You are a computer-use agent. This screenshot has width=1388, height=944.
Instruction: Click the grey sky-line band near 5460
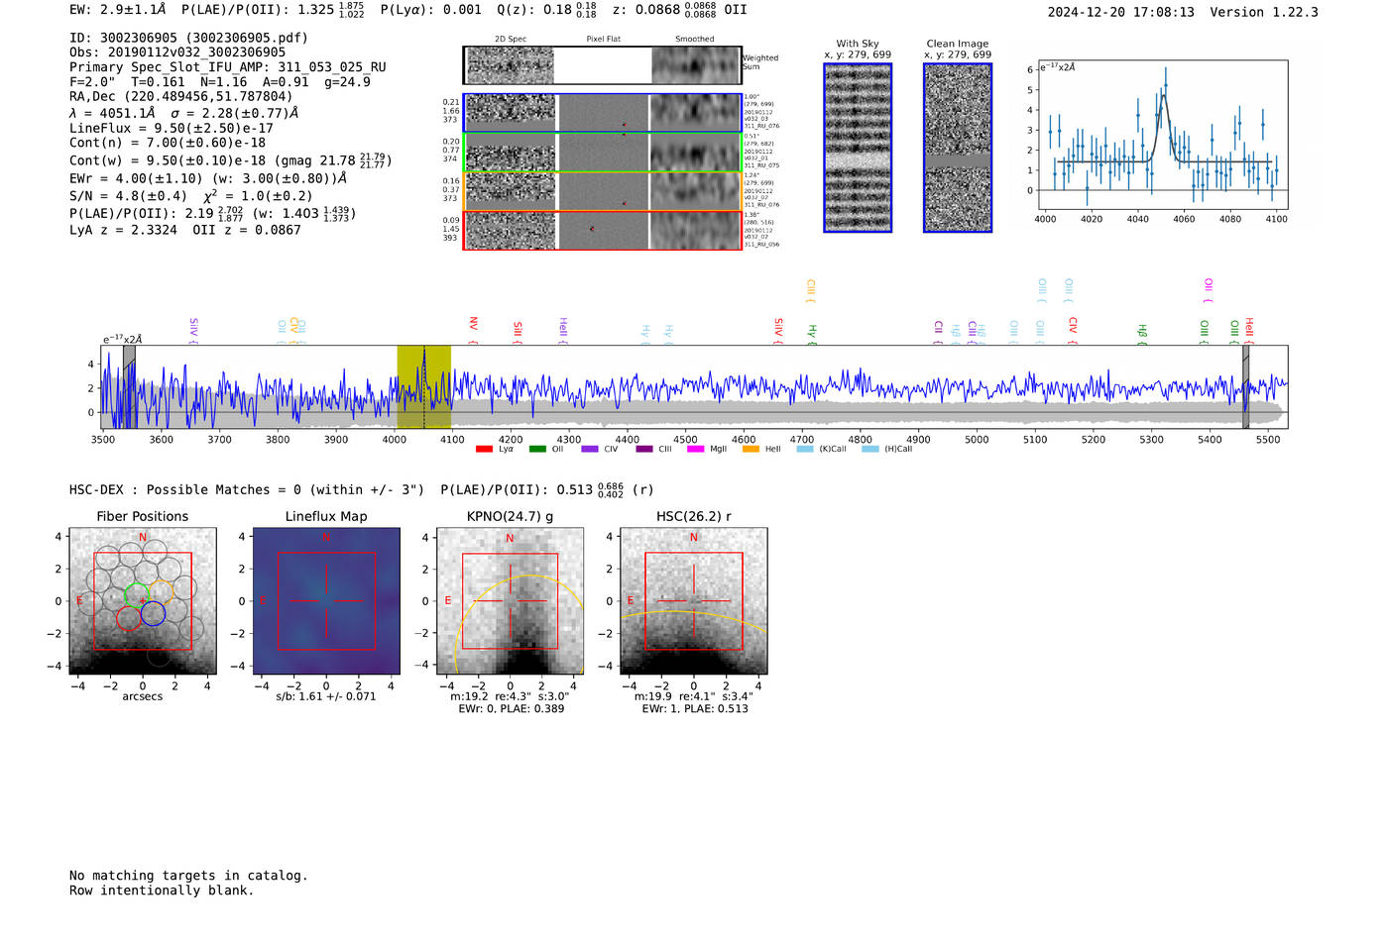coord(1245,387)
